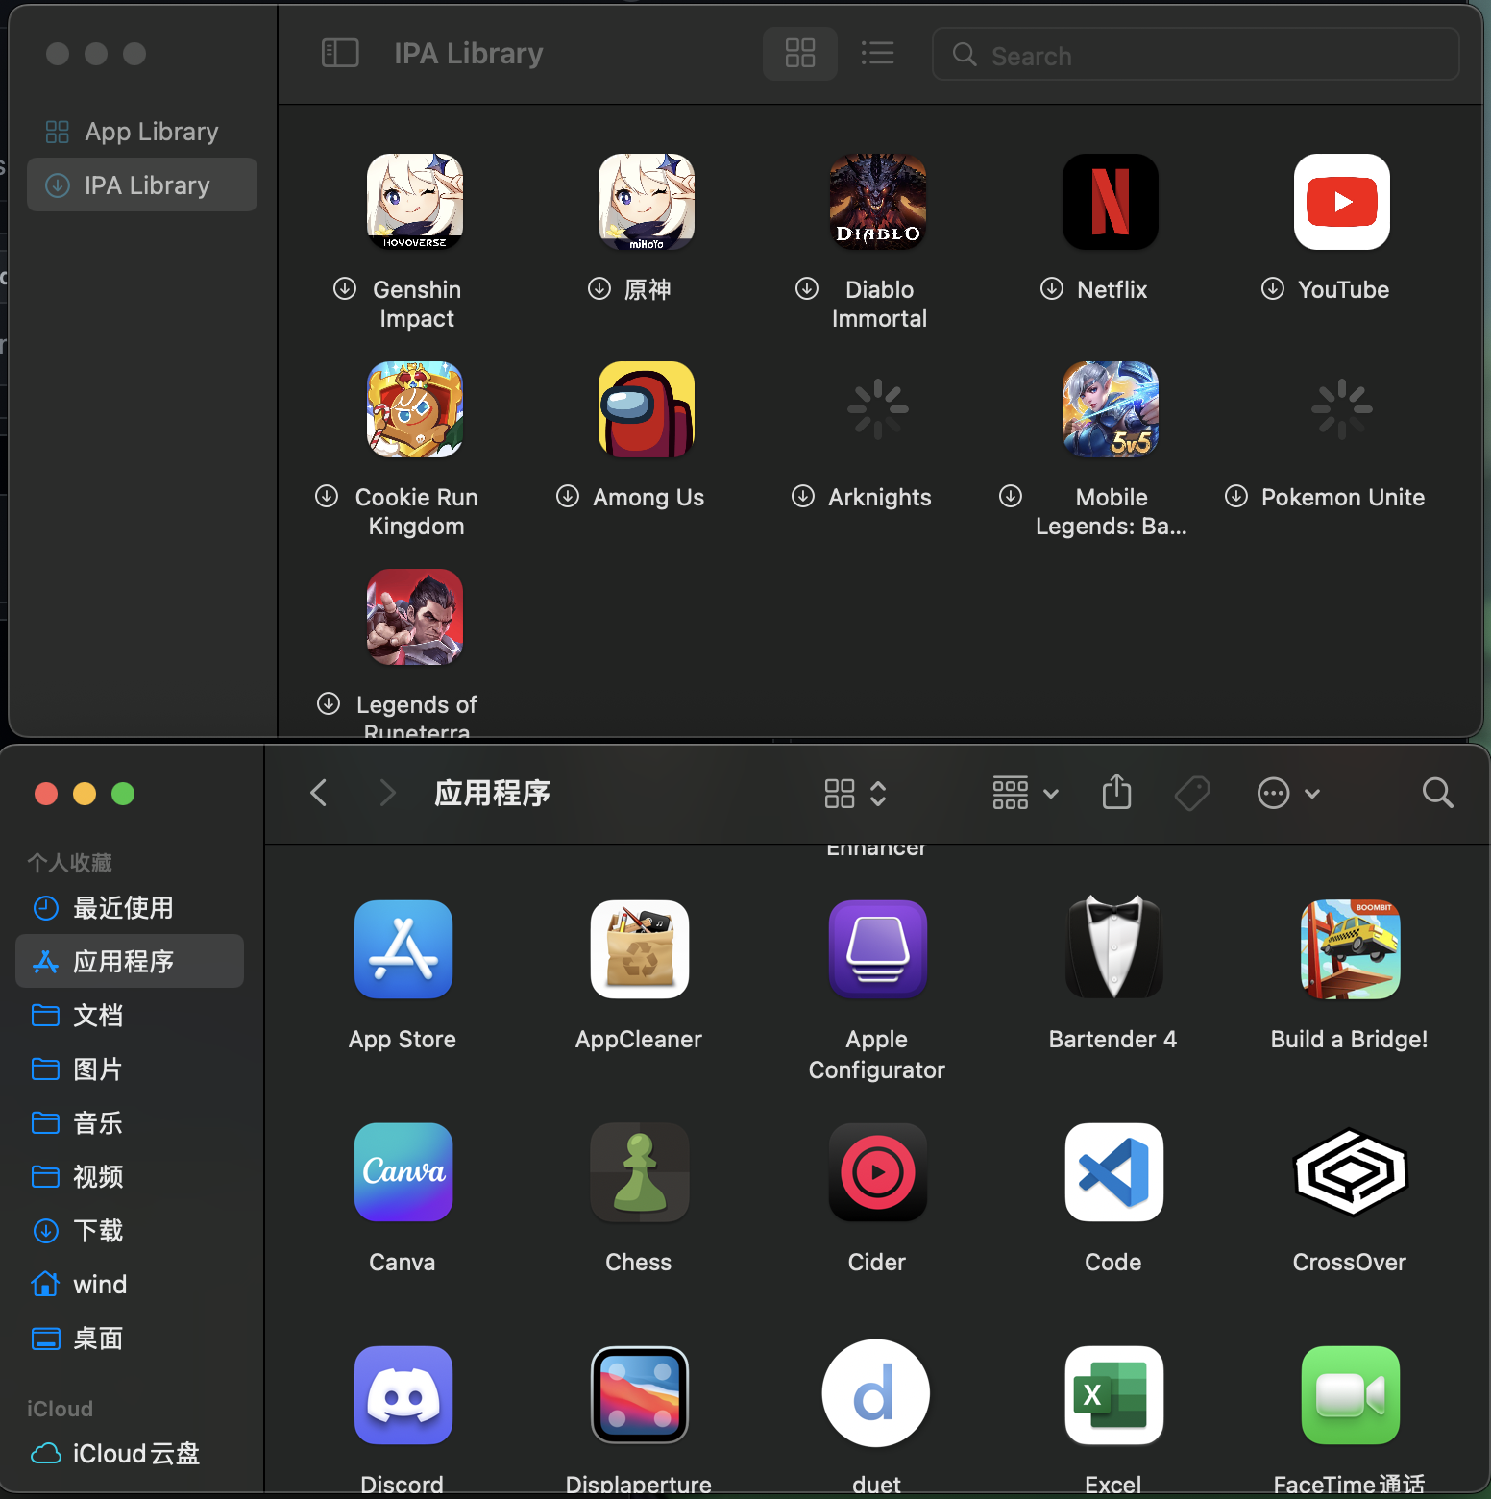
Task: Click the Arknights loading progress spinner
Action: point(877,408)
